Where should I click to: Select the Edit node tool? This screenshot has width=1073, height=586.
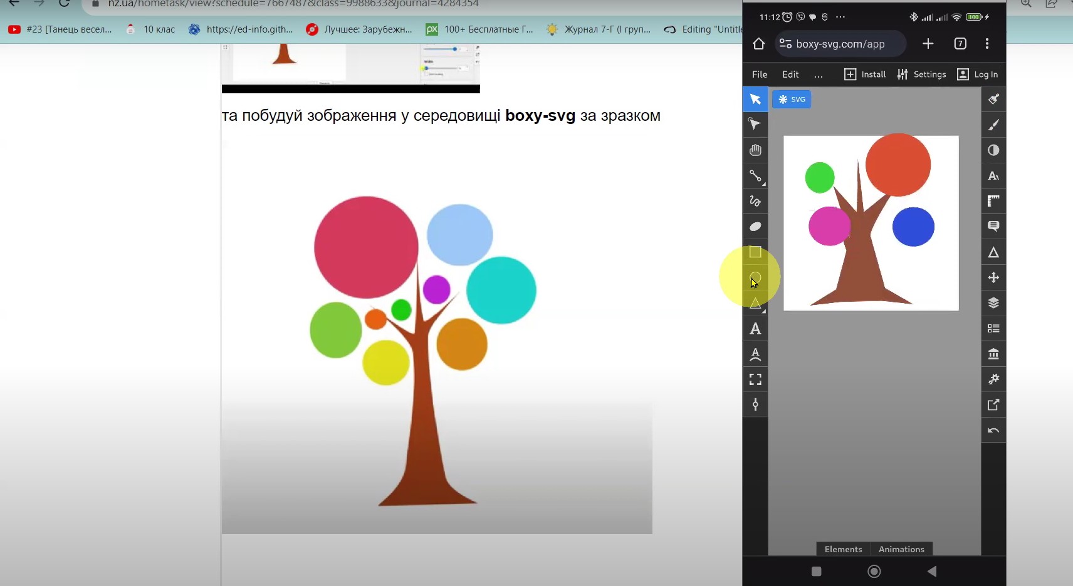[x=755, y=125]
